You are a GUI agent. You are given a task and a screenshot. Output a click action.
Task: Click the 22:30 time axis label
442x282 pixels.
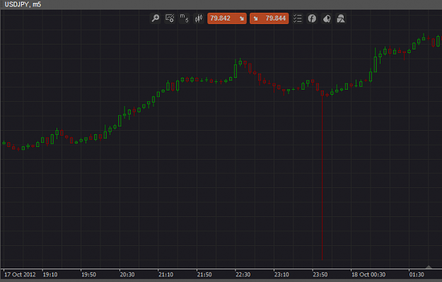click(x=243, y=274)
